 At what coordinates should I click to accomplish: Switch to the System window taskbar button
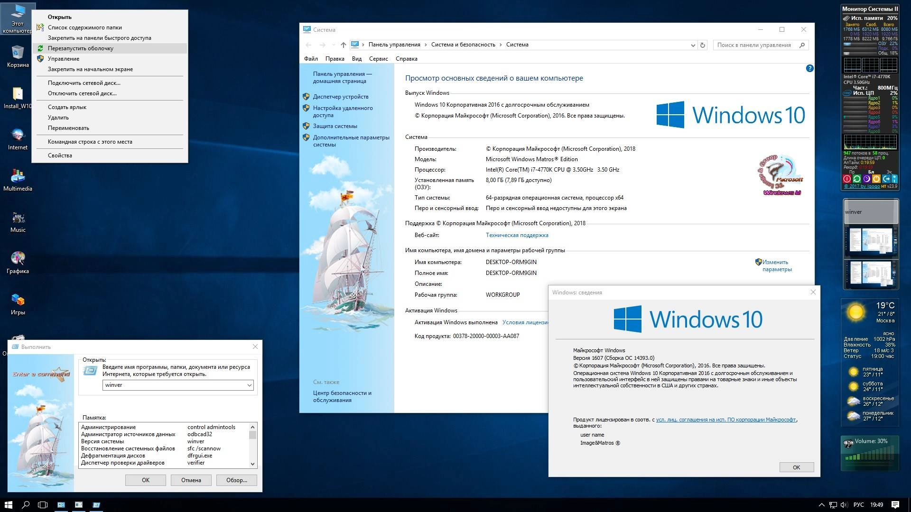click(61, 505)
